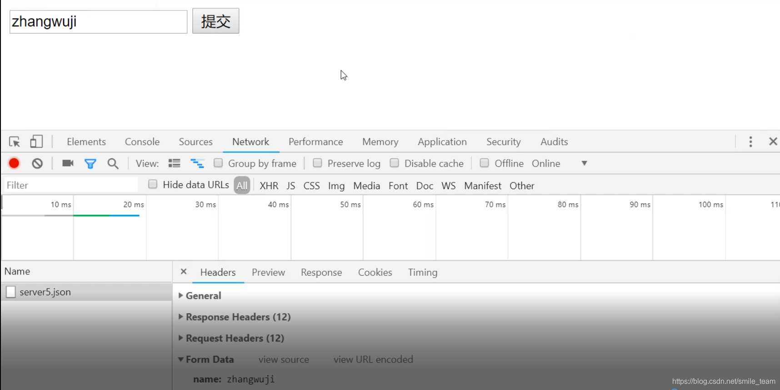Open the Response detail tab
This screenshot has height=390, width=780.
(321, 272)
